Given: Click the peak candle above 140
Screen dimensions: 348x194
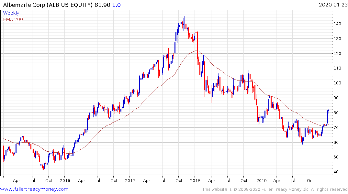Looking at the screenshot, I should [x=185, y=23].
